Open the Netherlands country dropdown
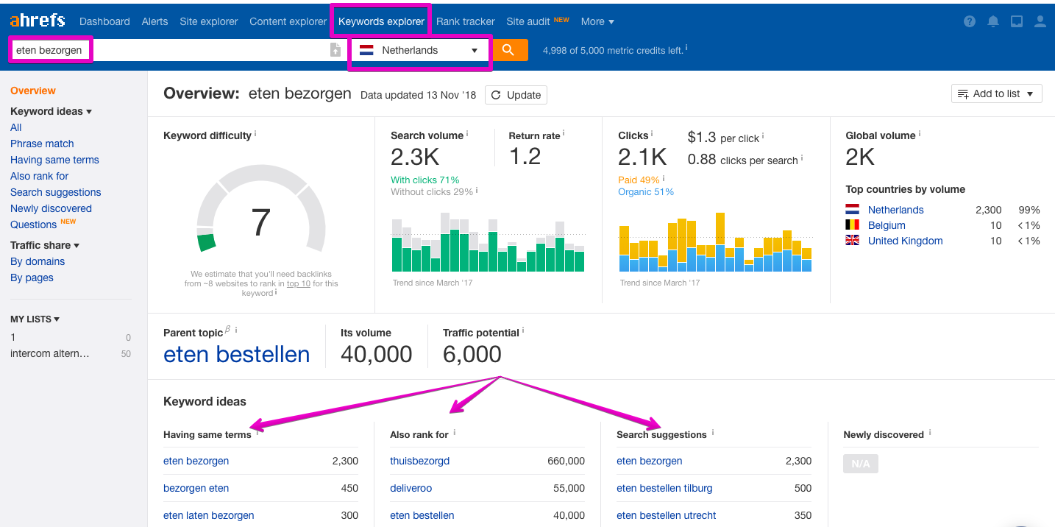 tap(419, 50)
